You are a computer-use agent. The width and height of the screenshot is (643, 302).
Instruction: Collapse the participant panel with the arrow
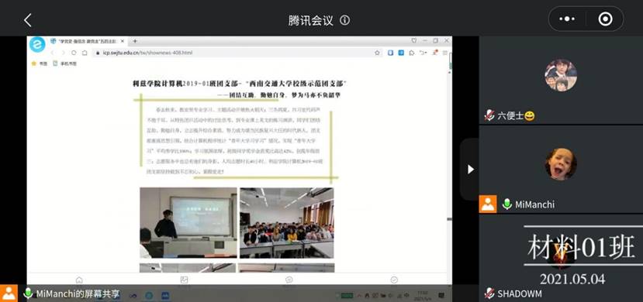(x=470, y=170)
